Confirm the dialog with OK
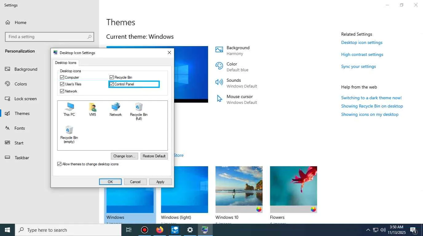Viewport: 423px width, 236px height. pyautogui.click(x=110, y=182)
